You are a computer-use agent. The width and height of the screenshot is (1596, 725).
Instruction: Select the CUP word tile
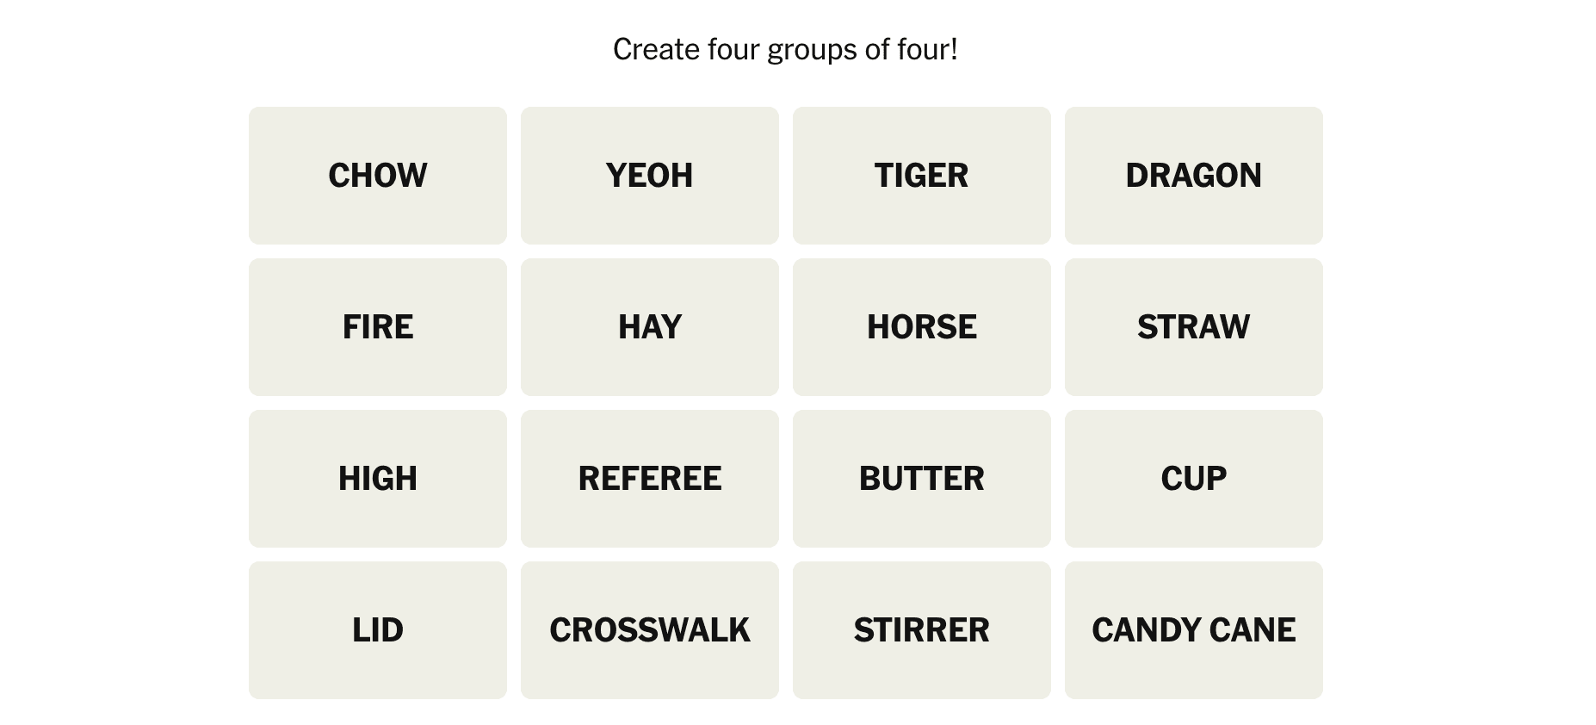pos(1193,479)
